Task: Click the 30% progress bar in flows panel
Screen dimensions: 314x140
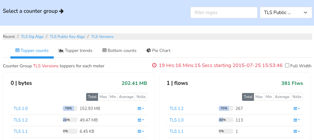Action: click(226, 120)
